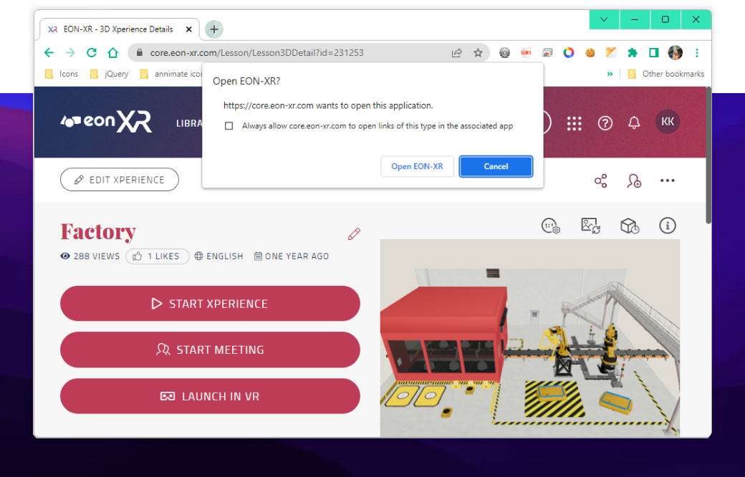
Task: Open the share icon
Action: tap(600, 180)
